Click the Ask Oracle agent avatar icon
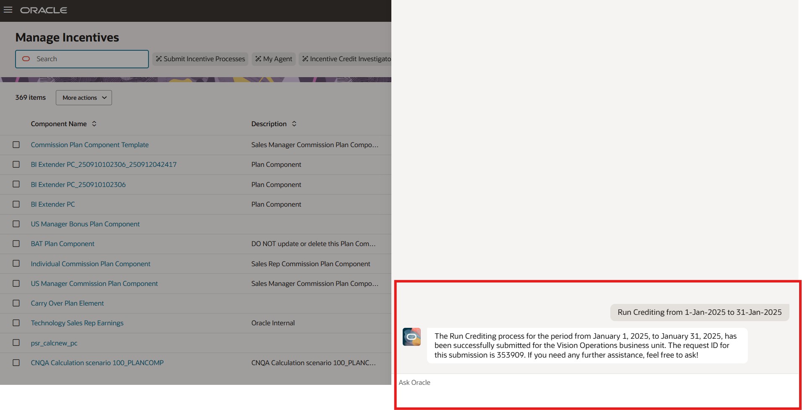Image resolution: width=802 pixels, height=410 pixels. pos(411,337)
